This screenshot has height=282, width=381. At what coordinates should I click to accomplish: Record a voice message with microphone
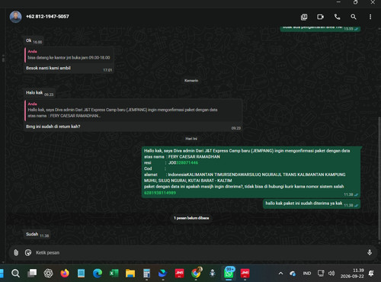[370, 252]
